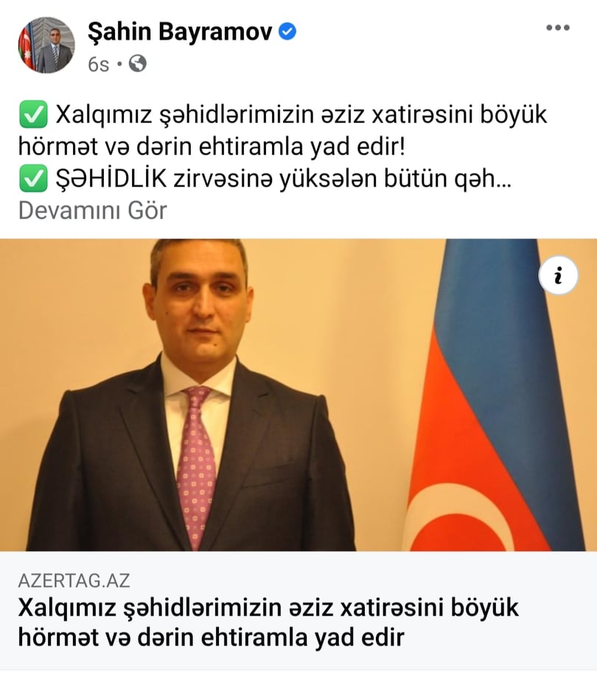Click the second green checkmark emoji
The width and height of the screenshot is (597, 673).
[33, 178]
